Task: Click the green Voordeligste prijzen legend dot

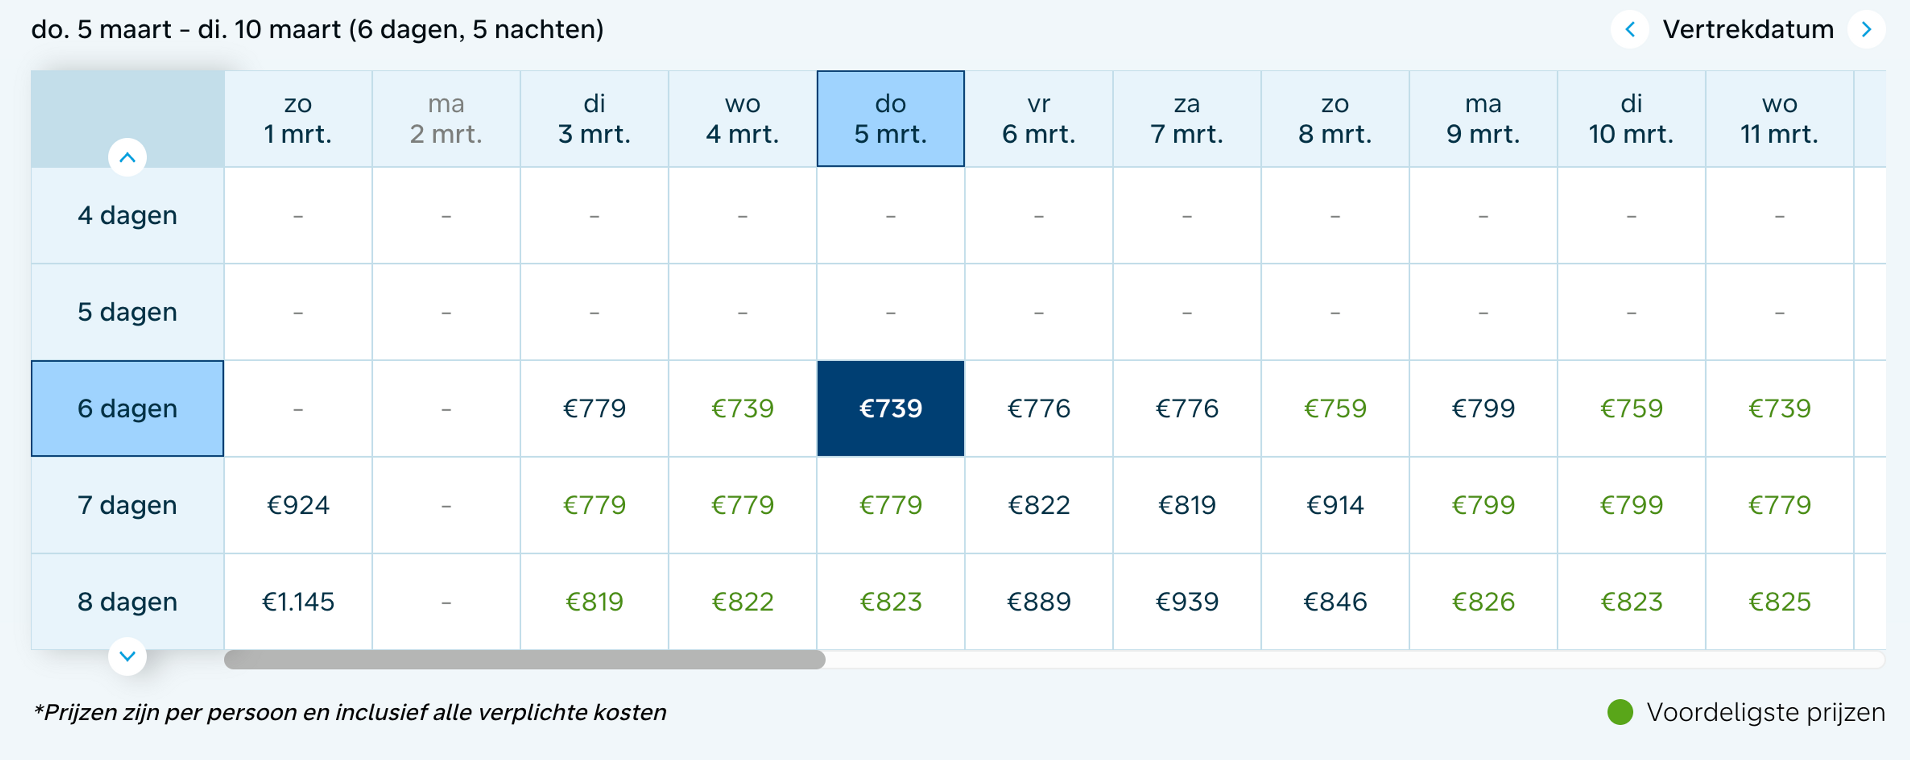Action: (1620, 712)
